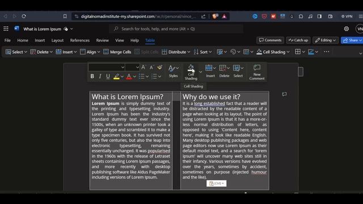Switch to the Insert ribbon tab
This screenshot has width=363, height=204.
tap(40, 40)
